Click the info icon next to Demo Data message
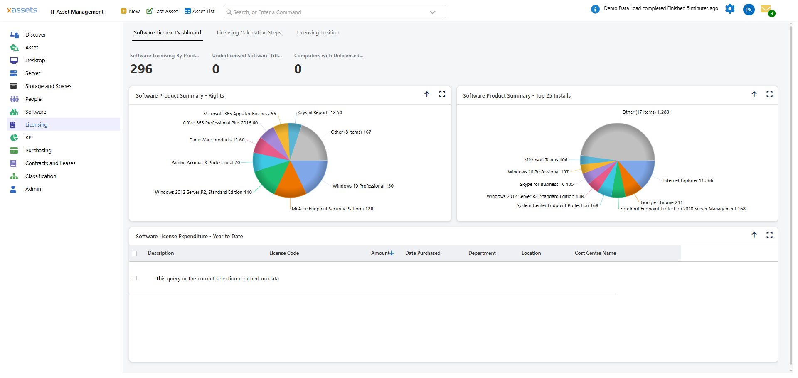This screenshot has height=378, width=798. click(594, 9)
